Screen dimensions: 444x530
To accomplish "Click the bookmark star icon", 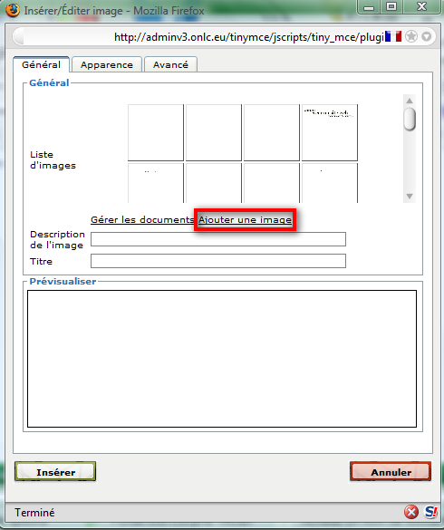I will coord(411,36).
